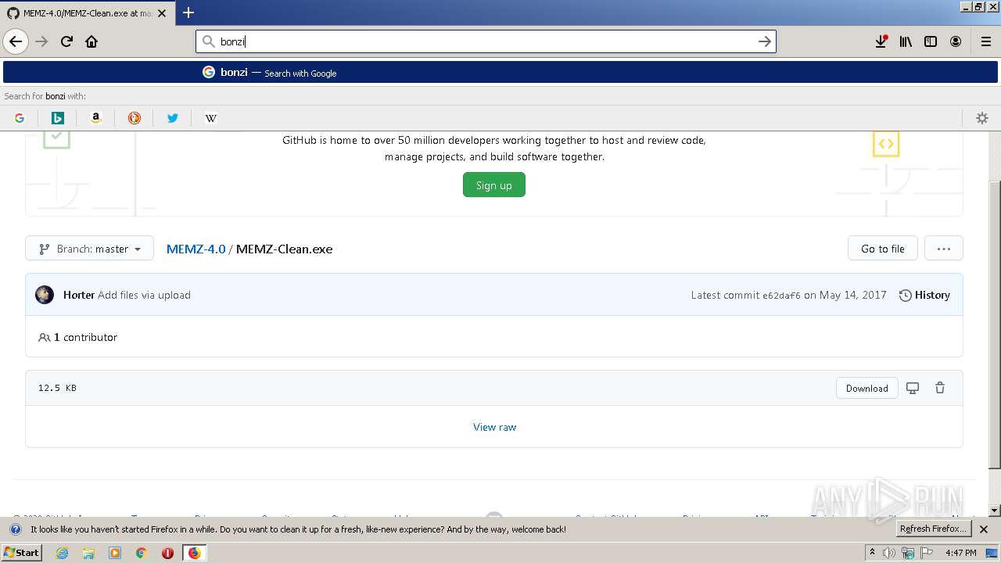Click Horter's avatar image
Viewport: 1001px width, 563px height.
pyautogui.click(x=45, y=295)
